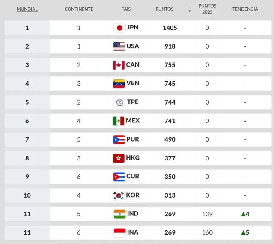Screen dimensions: 274x244
Task: Click the USA flag icon
Action: [x=119, y=46]
